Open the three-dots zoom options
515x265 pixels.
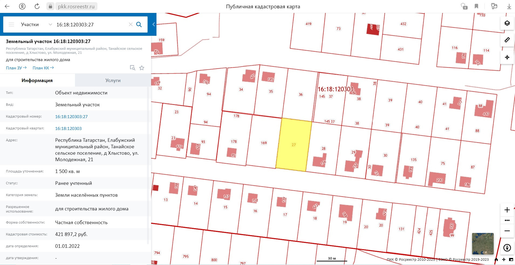tap(507, 220)
